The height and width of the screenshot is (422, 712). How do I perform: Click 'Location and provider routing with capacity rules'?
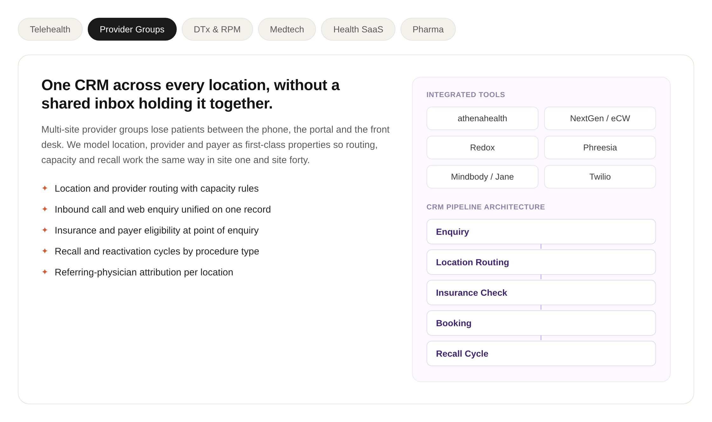[x=157, y=188]
